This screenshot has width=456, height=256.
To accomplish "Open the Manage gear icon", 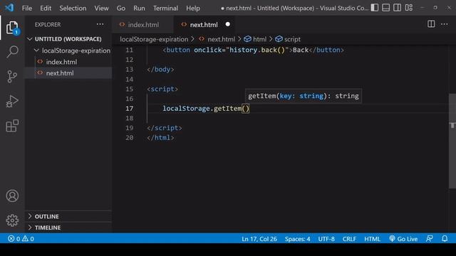I will point(12,220).
